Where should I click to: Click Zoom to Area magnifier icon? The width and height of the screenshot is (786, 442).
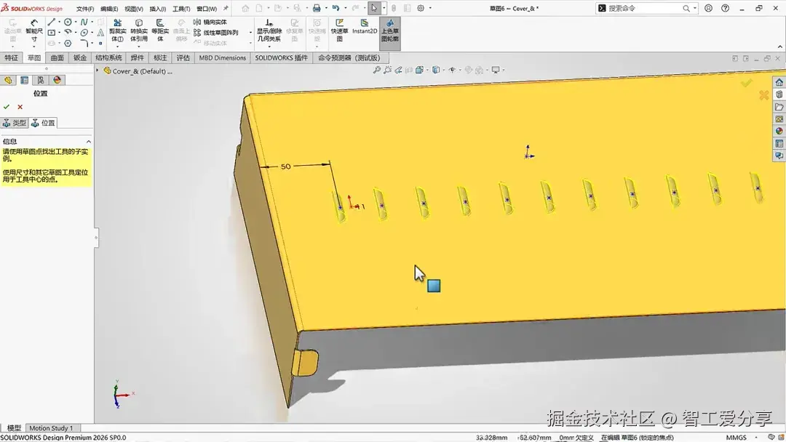point(387,70)
